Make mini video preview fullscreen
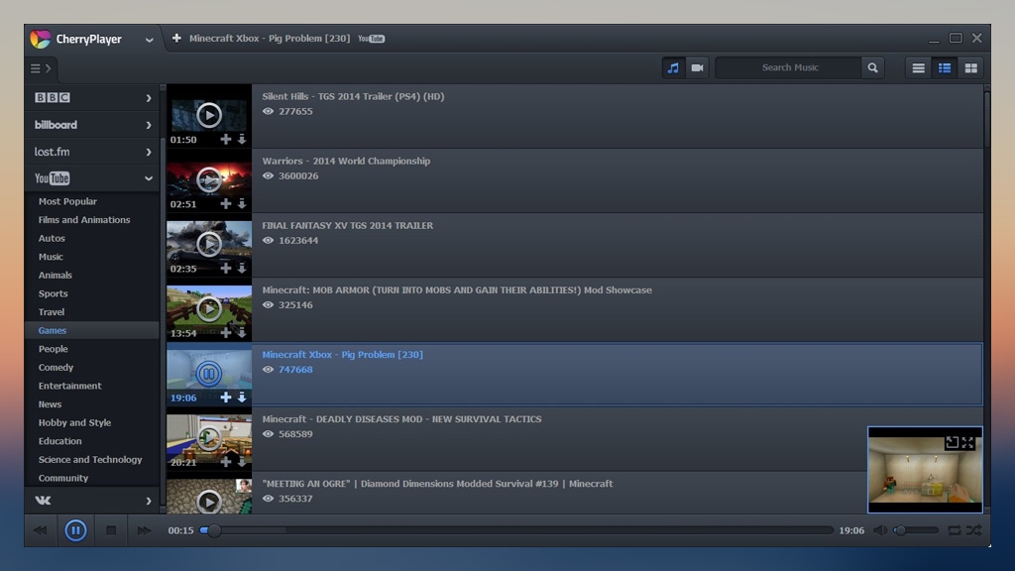 click(967, 443)
